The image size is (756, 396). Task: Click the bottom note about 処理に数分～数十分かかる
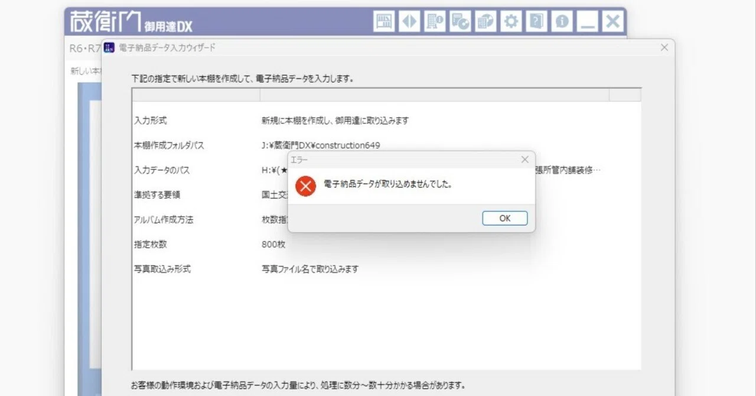pos(298,385)
